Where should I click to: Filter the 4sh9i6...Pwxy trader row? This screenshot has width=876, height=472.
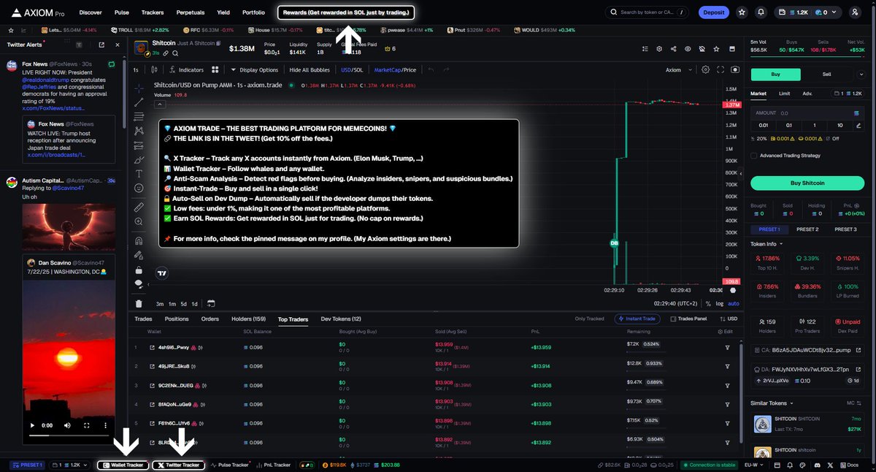pyautogui.click(x=726, y=347)
